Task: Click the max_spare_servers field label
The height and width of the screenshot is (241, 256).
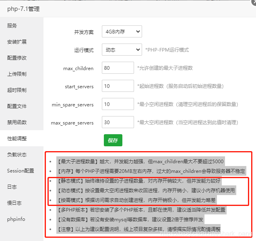Action: click(72, 123)
